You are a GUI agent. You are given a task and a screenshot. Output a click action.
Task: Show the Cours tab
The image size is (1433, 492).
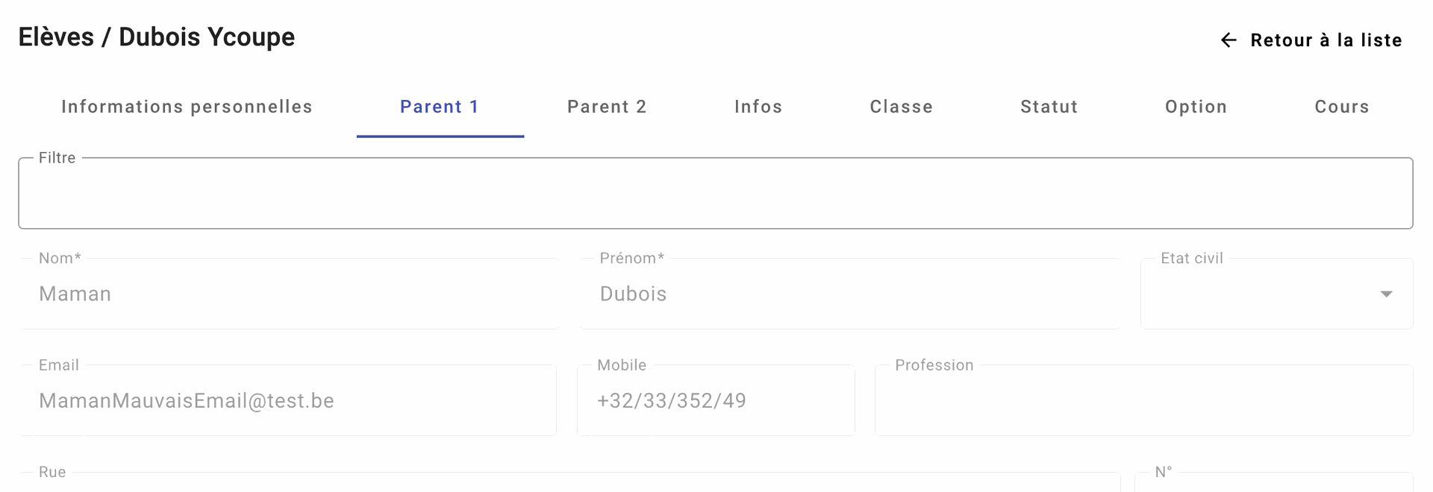click(x=1341, y=107)
